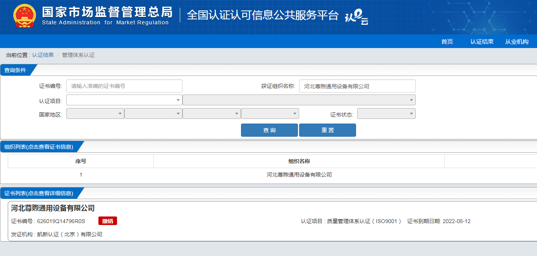The image size is (537, 256).
Task: Open certificate card title 河北尊煦通用设备有限公司
Action: click(x=53, y=208)
